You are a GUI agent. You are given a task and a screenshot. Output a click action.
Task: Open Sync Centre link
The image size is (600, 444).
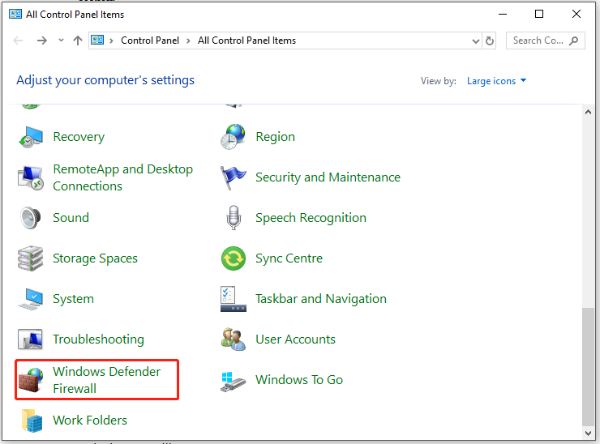tap(289, 258)
